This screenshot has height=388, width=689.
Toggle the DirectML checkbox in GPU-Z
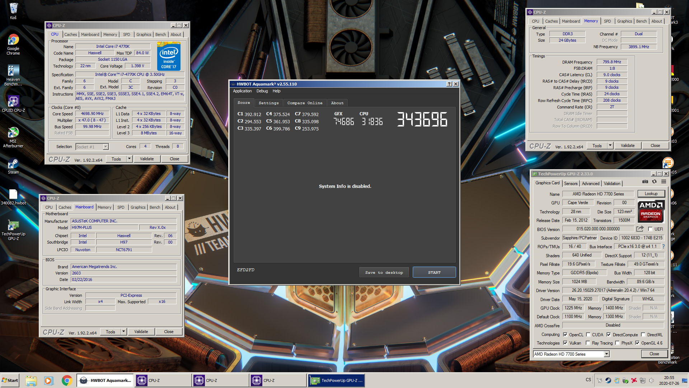coord(643,334)
